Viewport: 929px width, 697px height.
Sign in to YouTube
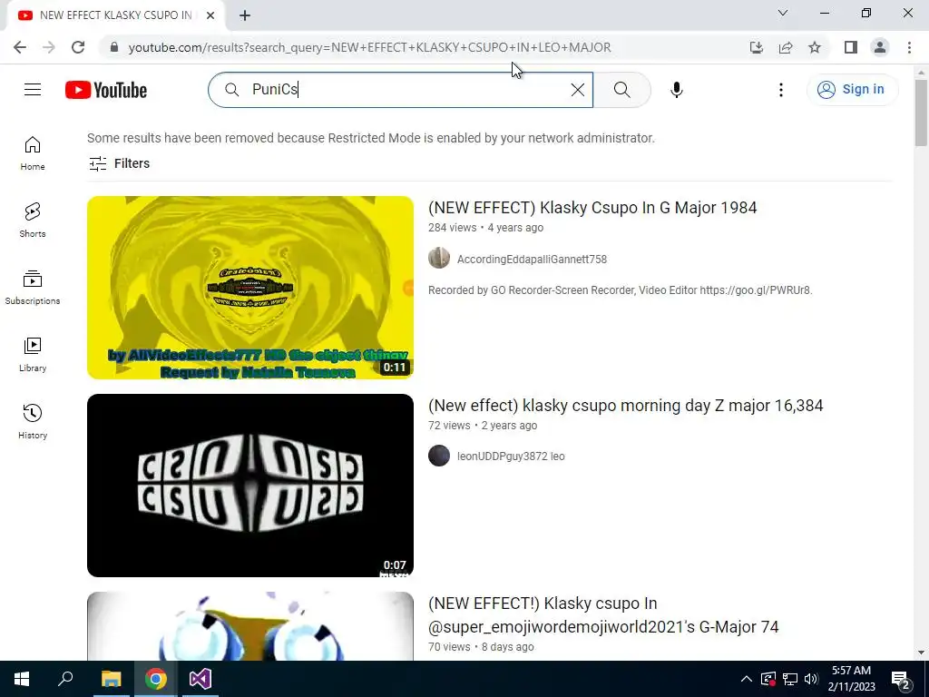852,90
